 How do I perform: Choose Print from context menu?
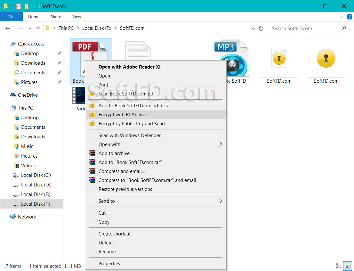(x=156, y=85)
